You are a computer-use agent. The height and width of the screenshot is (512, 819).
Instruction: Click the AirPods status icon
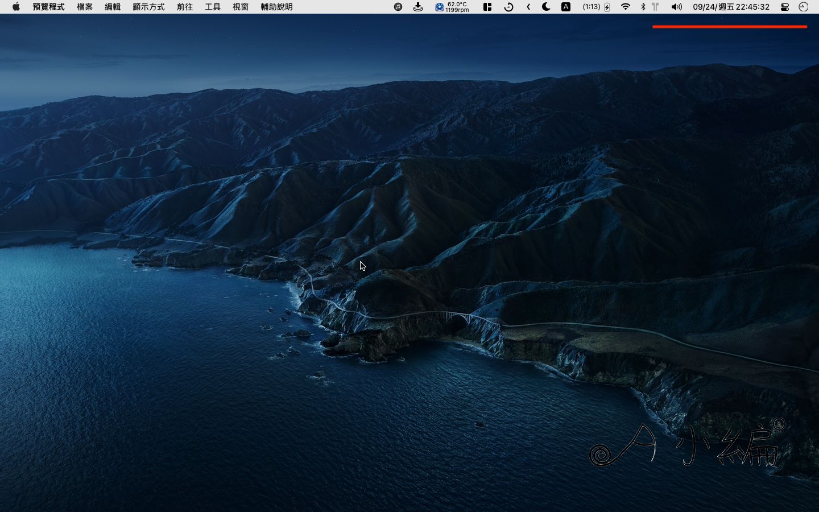655,7
